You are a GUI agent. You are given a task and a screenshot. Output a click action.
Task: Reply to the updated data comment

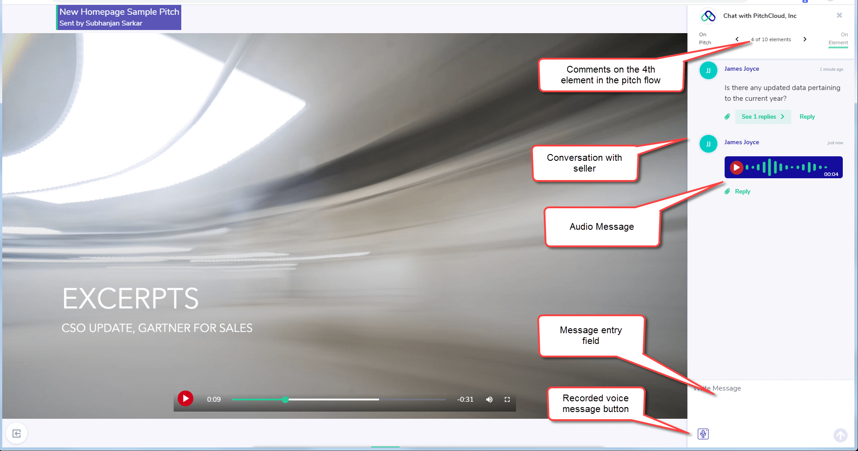807,117
